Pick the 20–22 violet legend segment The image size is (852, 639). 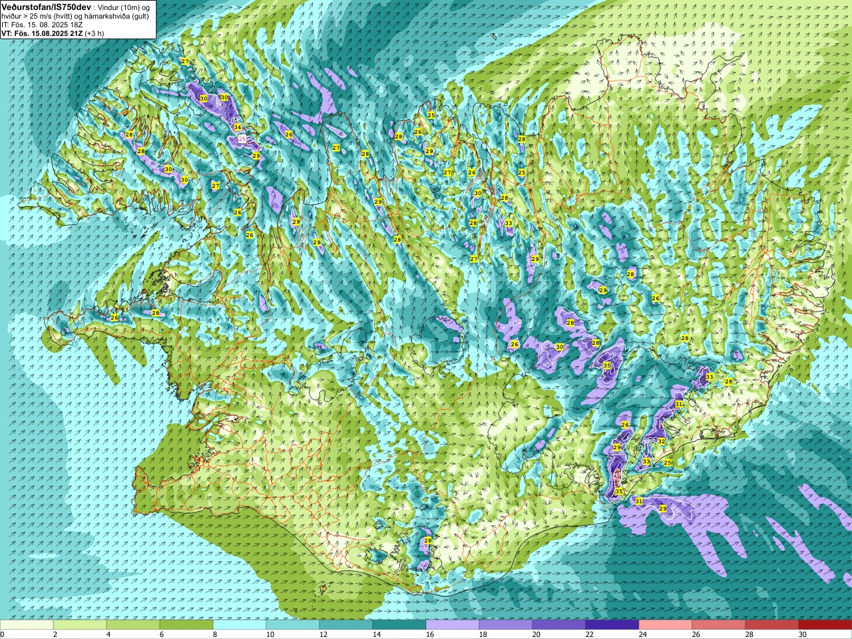click(x=559, y=625)
